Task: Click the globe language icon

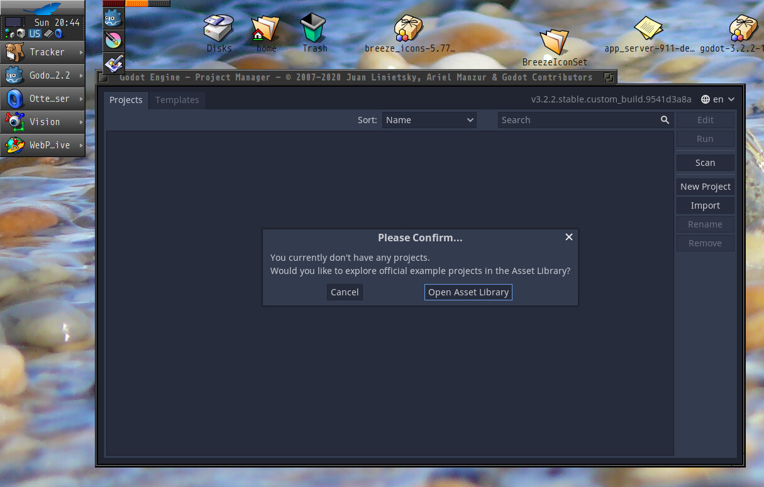Action: (x=706, y=99)
